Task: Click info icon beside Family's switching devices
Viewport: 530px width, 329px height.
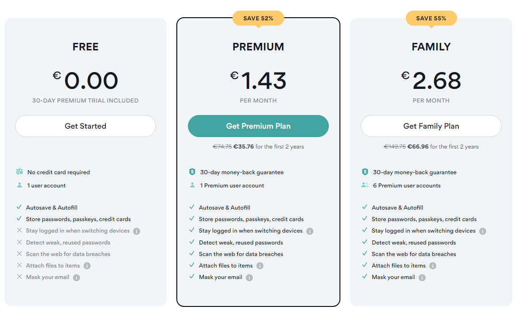Action: 483,231
